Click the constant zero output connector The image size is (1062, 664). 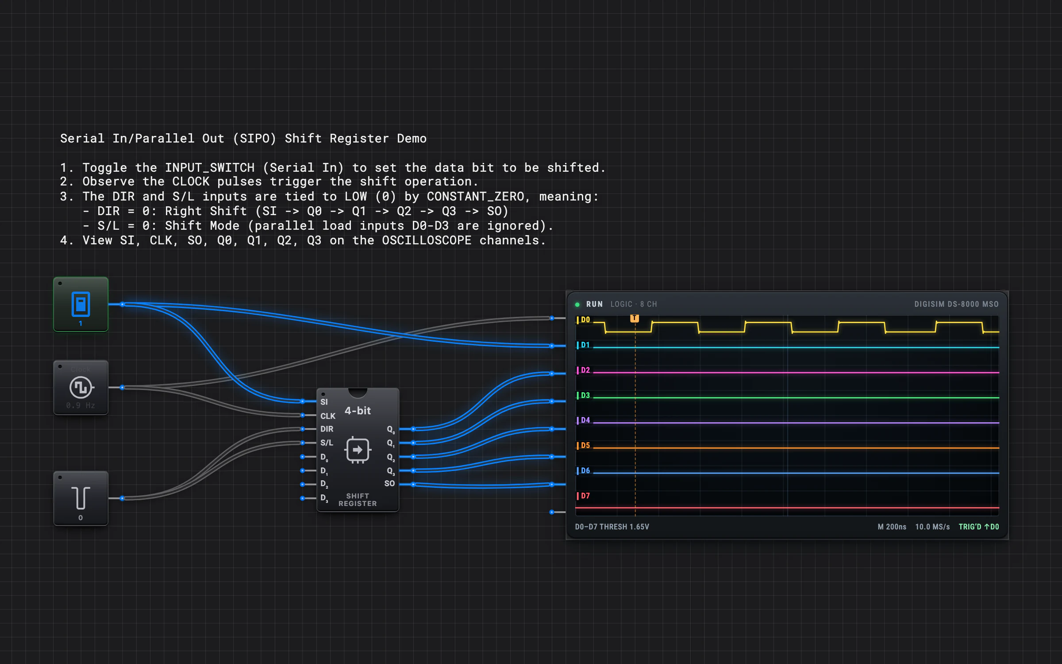122,498
